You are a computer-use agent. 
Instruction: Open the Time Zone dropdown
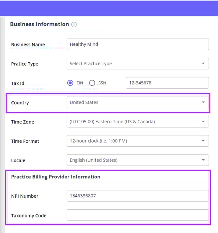click(137, 122)
